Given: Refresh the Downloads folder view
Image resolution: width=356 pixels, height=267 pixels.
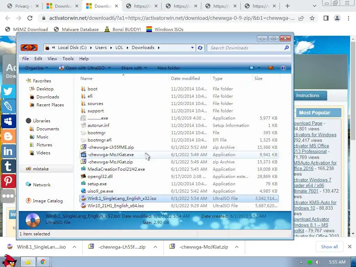Looking at the screenshot, I should click(x=200, y=48).
